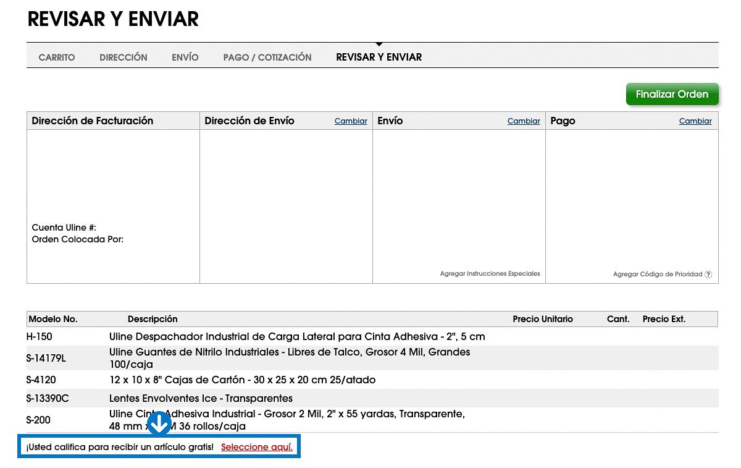741x468 pixels.
Task: Click the ¡Usted califica para recibir un artículo gratis! message
Action: pyautogui.click(x=120, y=447)
